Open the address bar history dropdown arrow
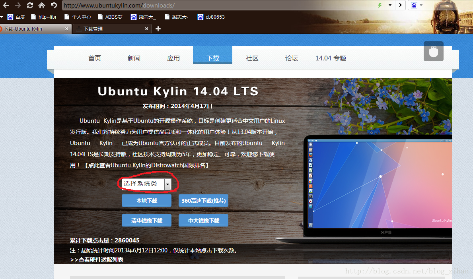Image resolution: width=473 pixels, height=279 pixels. pyautogui.click(x=390, y=5)
